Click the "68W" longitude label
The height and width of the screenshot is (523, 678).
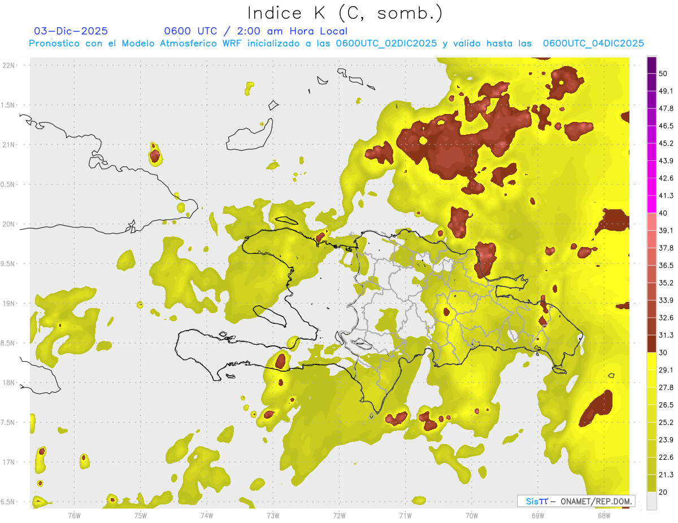(604, 515)
